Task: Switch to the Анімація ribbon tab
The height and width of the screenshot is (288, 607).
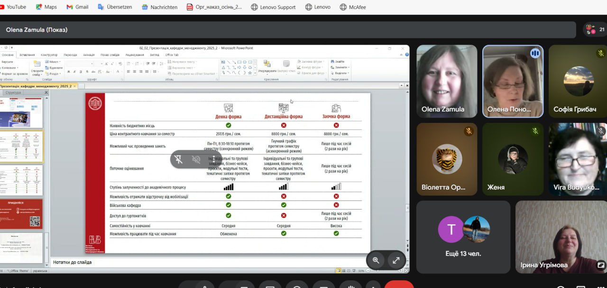Action: 89,55
